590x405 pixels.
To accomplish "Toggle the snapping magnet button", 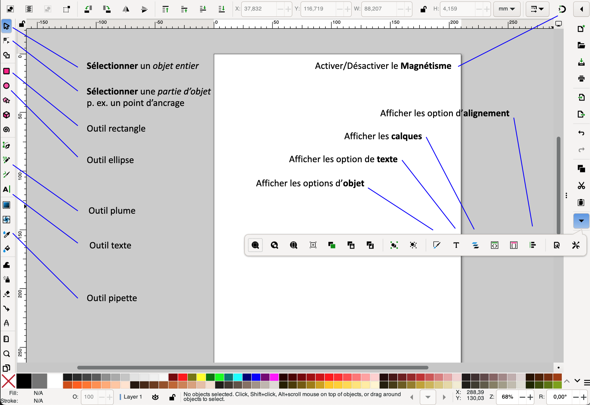I will 562,9.
